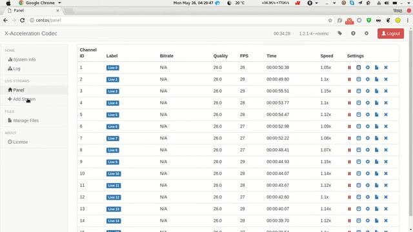Click the Live 14 label badge
The height and width of the screenshot is (232, 413).
pos(114,220)
